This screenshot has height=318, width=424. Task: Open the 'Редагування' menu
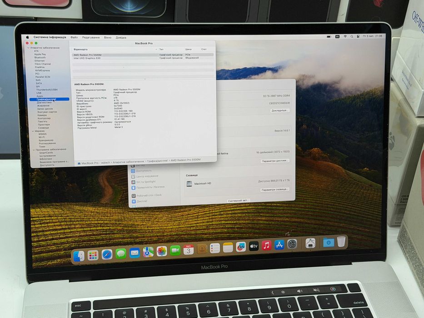(x=91, y=38)
